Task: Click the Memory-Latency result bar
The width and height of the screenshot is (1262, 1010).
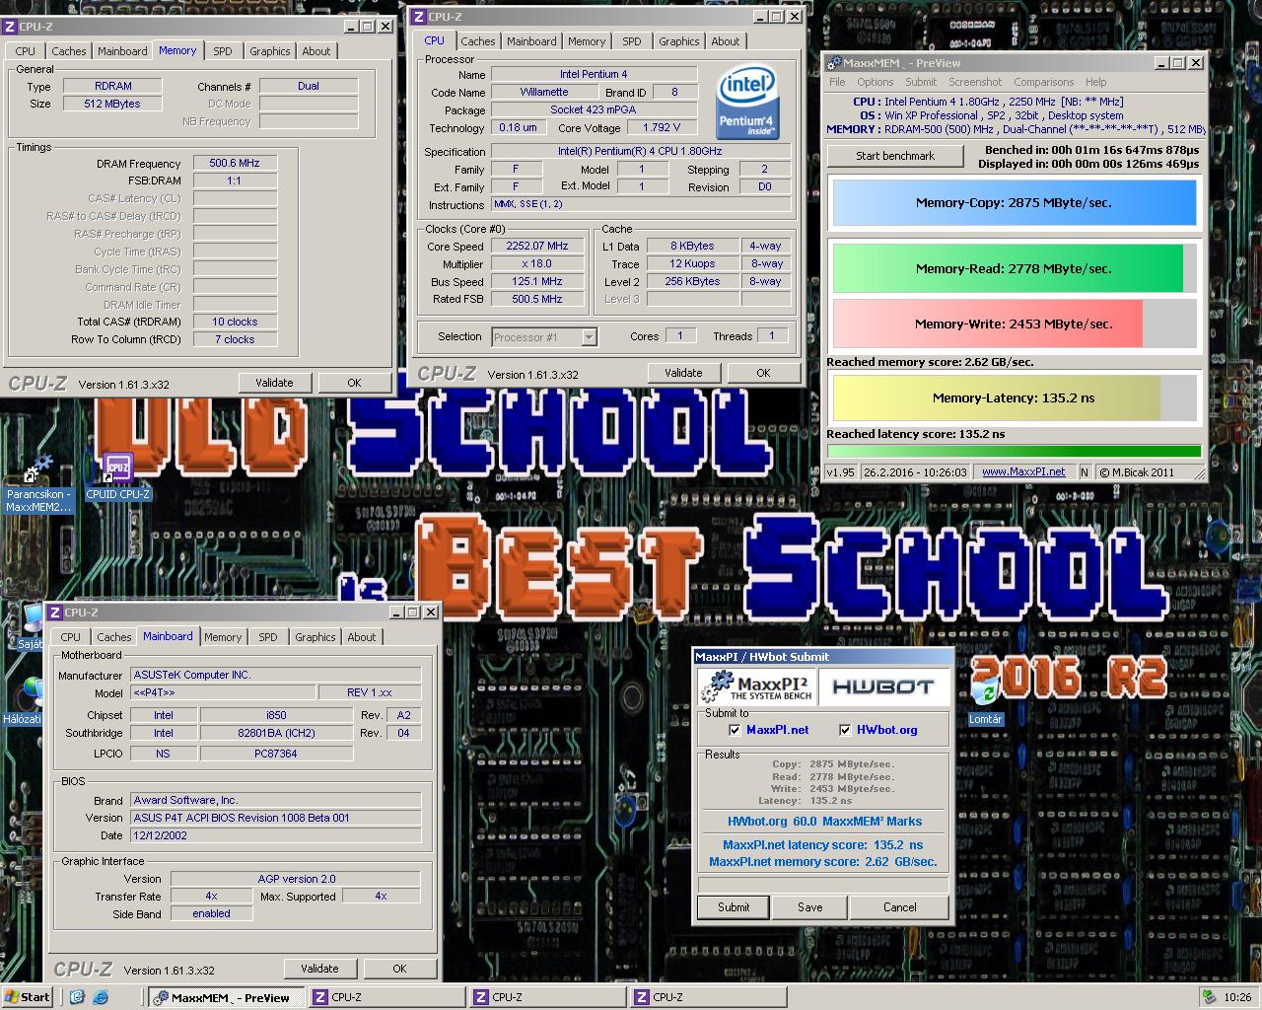Action: pos(1015,398)
